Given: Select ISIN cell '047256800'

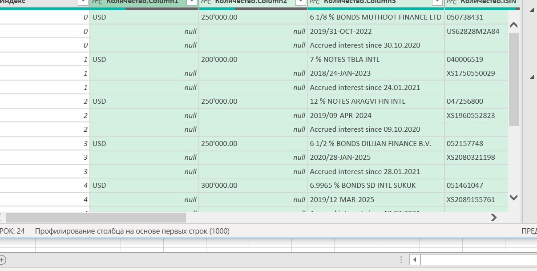Looking at the screenshot, I should tap(476, 101).
